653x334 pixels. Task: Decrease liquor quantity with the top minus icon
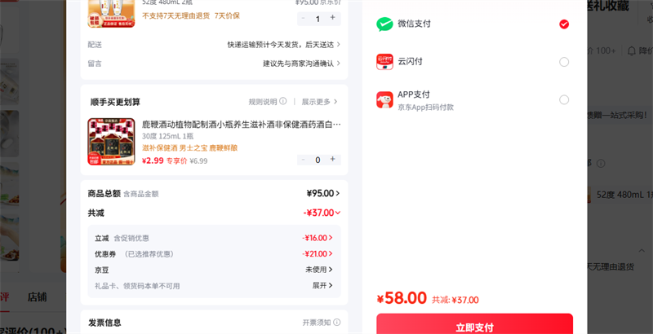coord(304,17)
